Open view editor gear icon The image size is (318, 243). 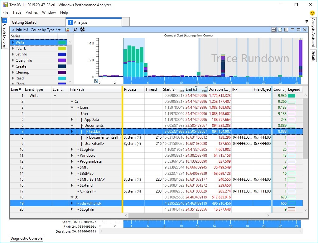[82, 30]
